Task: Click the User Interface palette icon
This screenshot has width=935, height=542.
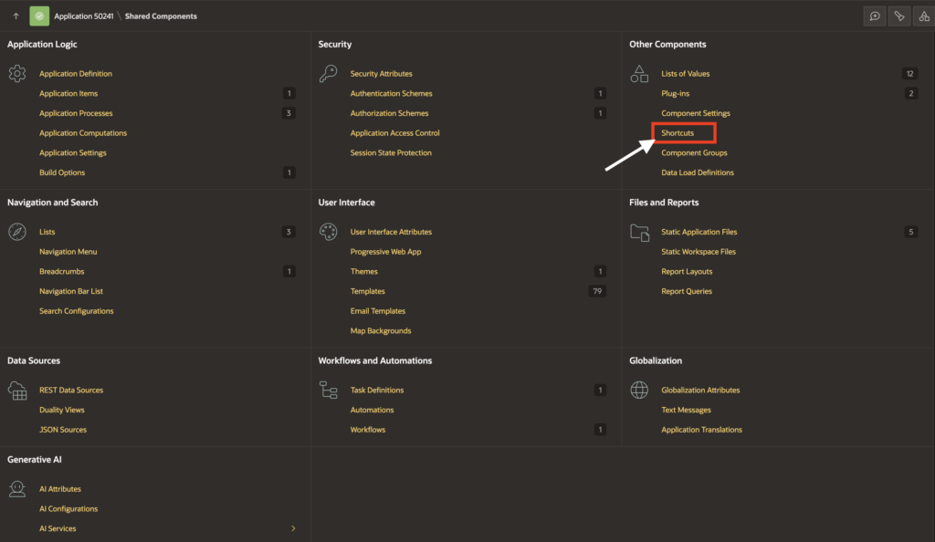Action: coord(328,232)
